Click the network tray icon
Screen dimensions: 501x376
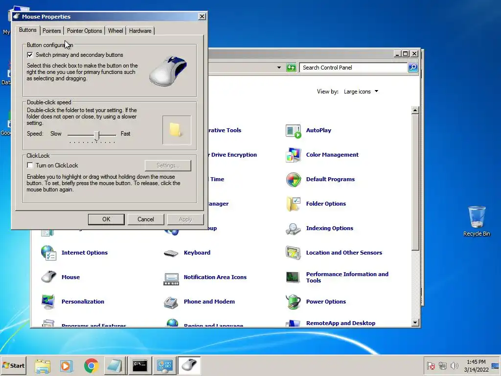point(442,365)
